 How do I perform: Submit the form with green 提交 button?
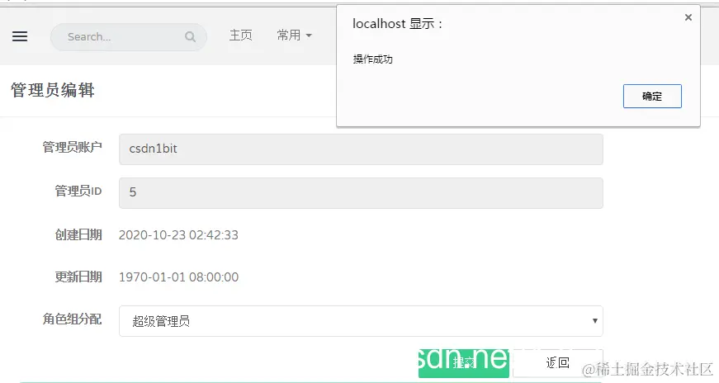464,363
